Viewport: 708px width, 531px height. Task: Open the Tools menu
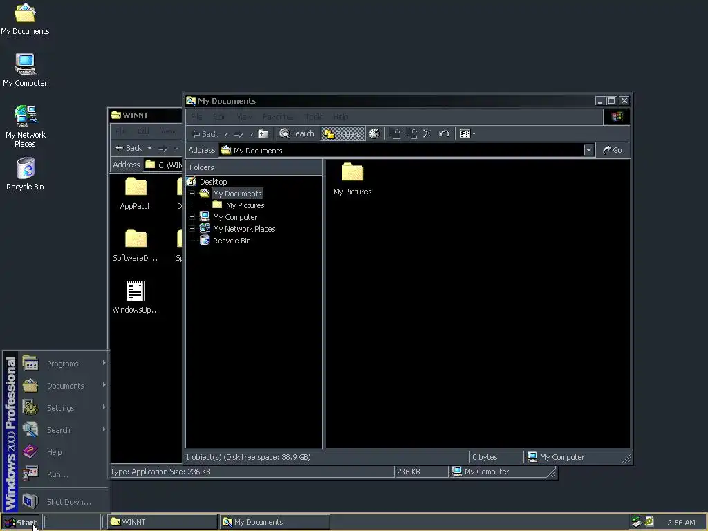pyautogui.click(x=313, y=117)
